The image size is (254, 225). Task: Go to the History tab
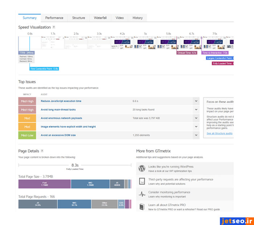tap(138, 18)
